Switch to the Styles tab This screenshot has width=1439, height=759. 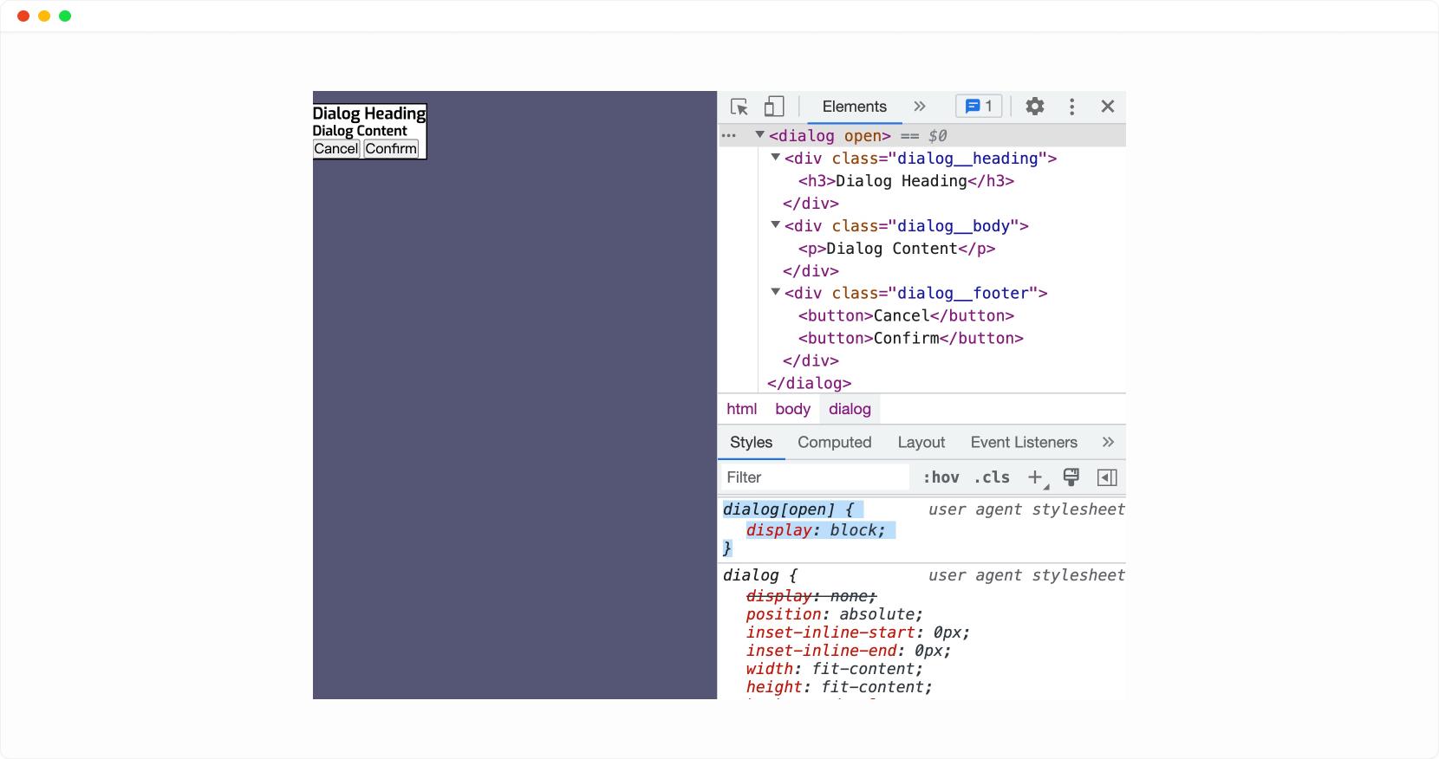[x=751, y=443]
